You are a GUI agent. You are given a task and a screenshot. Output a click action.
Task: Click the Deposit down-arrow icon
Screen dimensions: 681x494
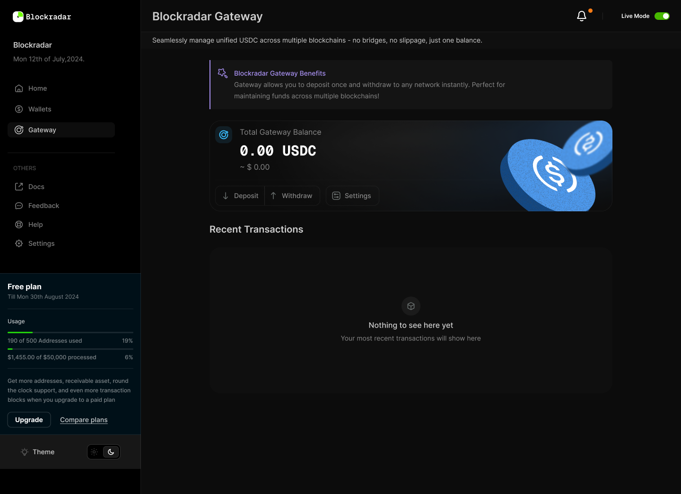(226, 196)
